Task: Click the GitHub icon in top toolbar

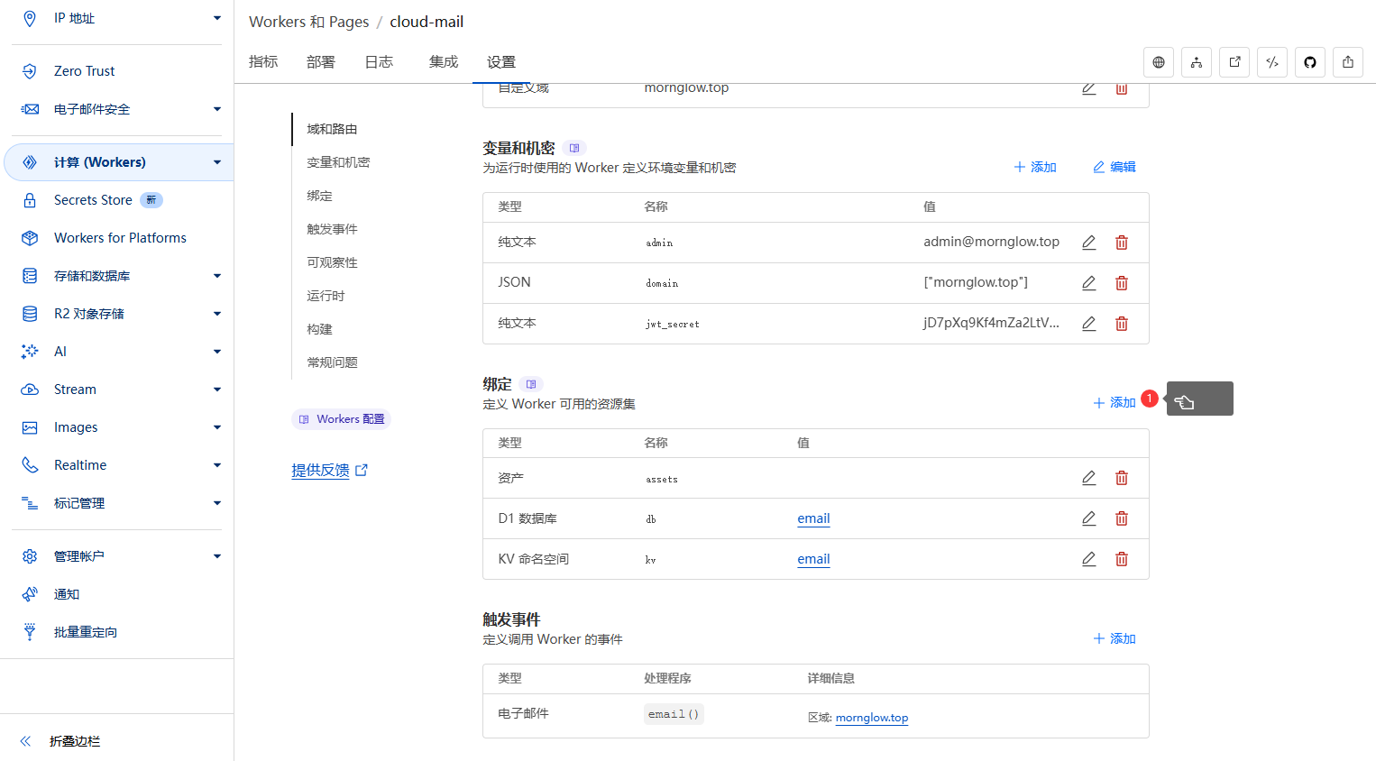Action: (1310, 62)
